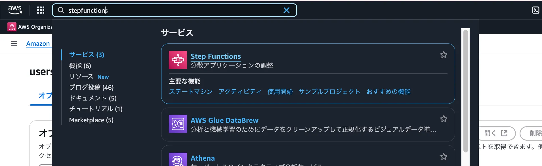This screenshot has width=542, height=166.
Task: Open the hamburger side navigation menu
Action: (x=14, y=43)
